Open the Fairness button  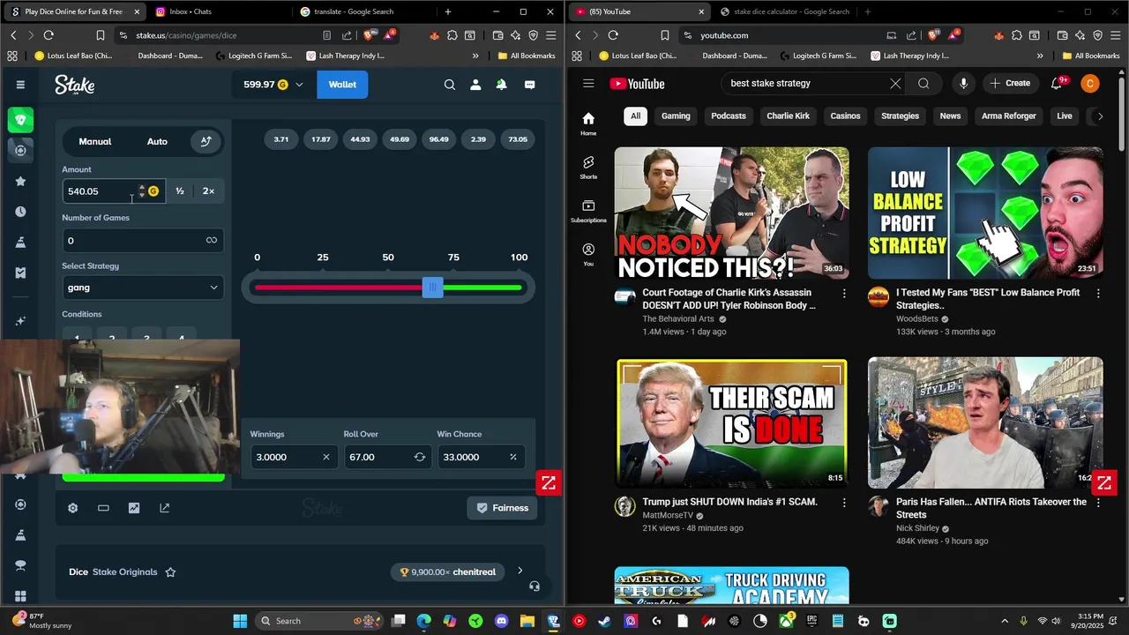coord(503,508)
